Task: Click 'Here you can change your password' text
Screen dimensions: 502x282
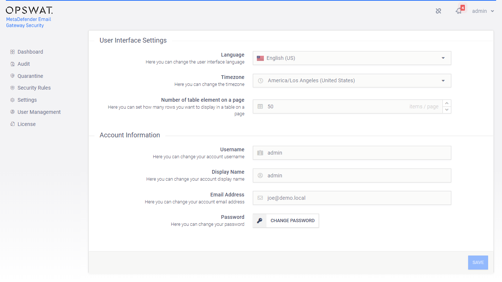Action: point(208,224)
